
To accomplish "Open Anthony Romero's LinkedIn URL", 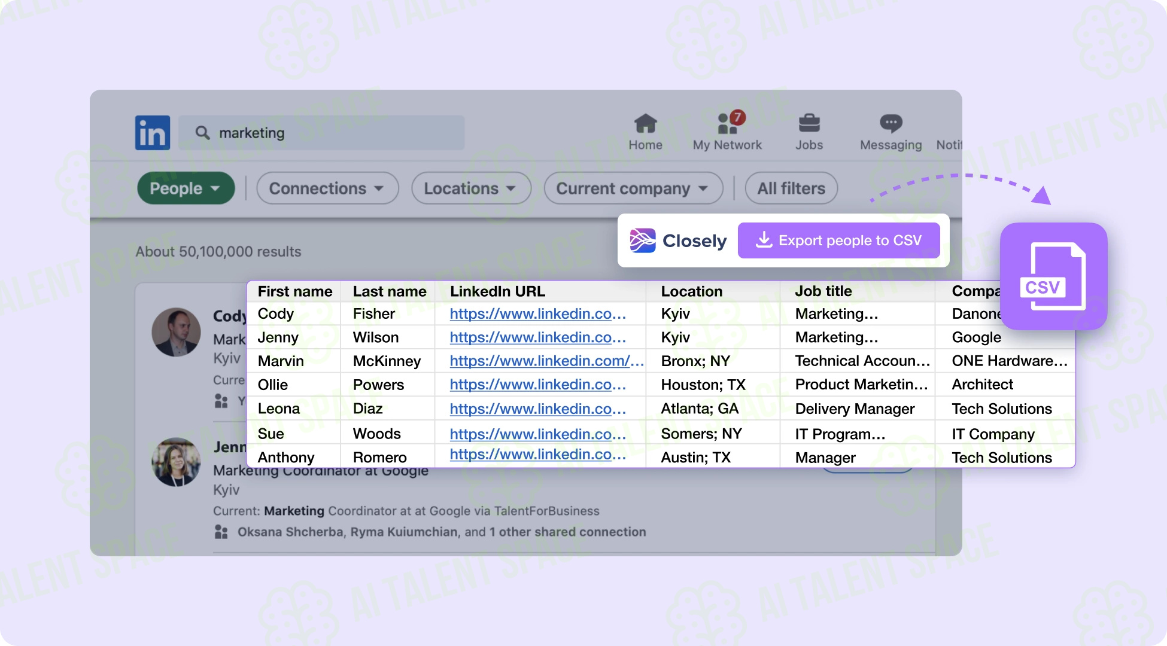I will (537, 455).
